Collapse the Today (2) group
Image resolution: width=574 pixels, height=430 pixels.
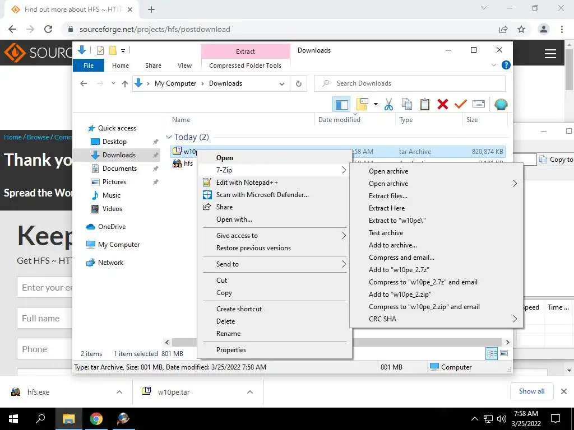[x=169, y=137]
